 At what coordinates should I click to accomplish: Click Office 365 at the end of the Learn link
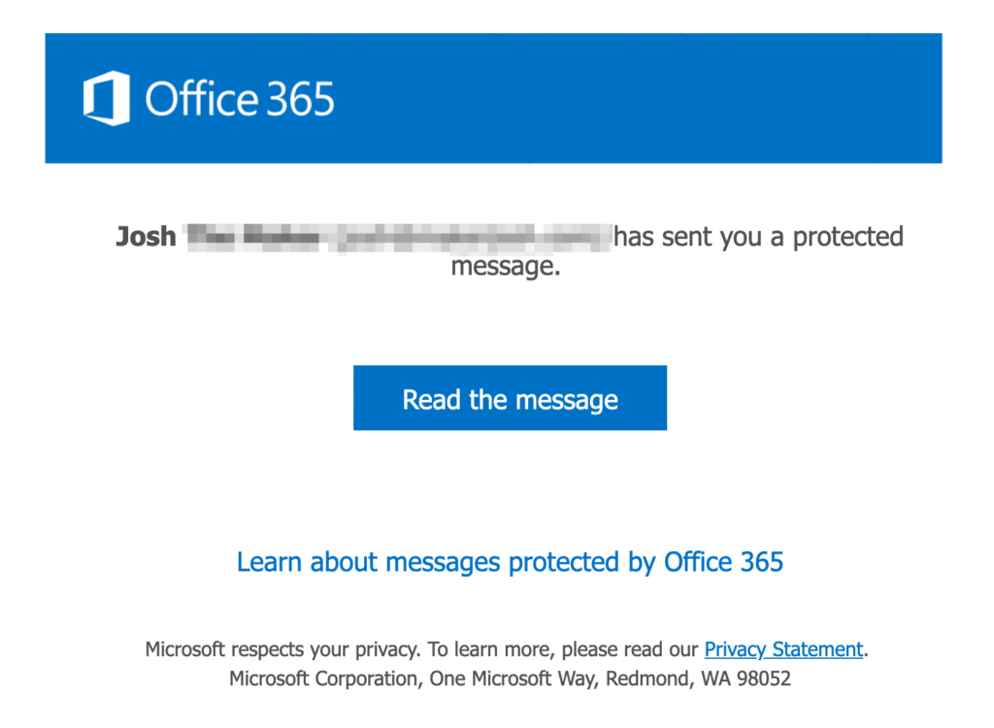tap(723, 562)
